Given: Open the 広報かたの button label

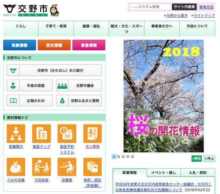Looking at the screenshot, I should click(x=36, y=101).
